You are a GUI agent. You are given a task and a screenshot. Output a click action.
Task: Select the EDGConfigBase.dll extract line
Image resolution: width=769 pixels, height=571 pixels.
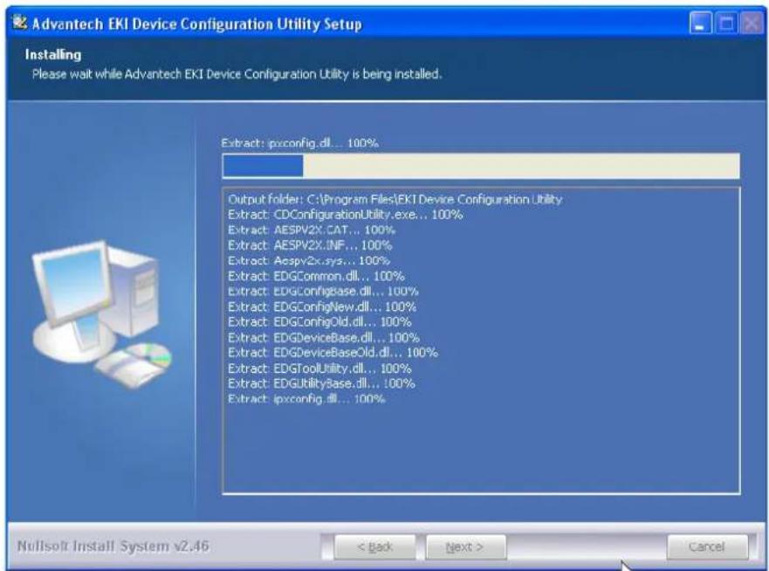point(323,291)
